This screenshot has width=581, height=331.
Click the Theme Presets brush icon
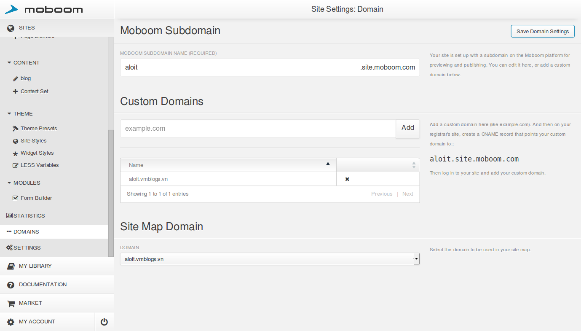coord(16,129)
